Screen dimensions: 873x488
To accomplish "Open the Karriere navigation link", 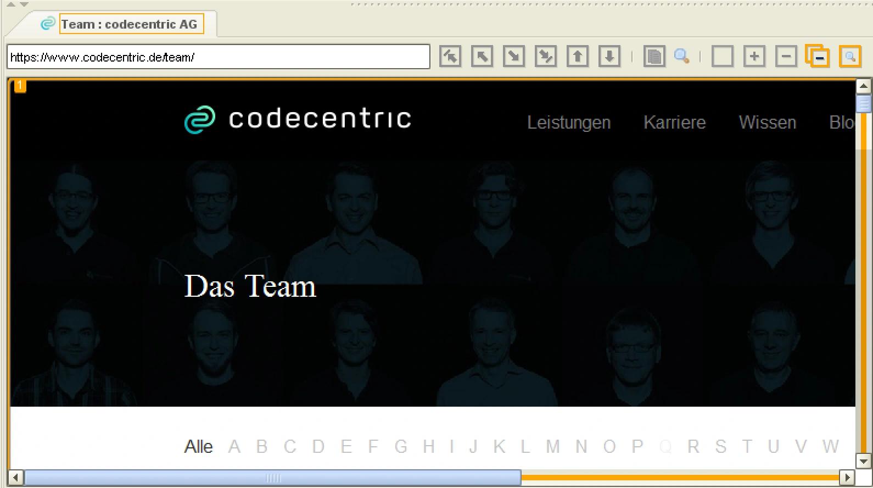I will click(x=674, y=122).
